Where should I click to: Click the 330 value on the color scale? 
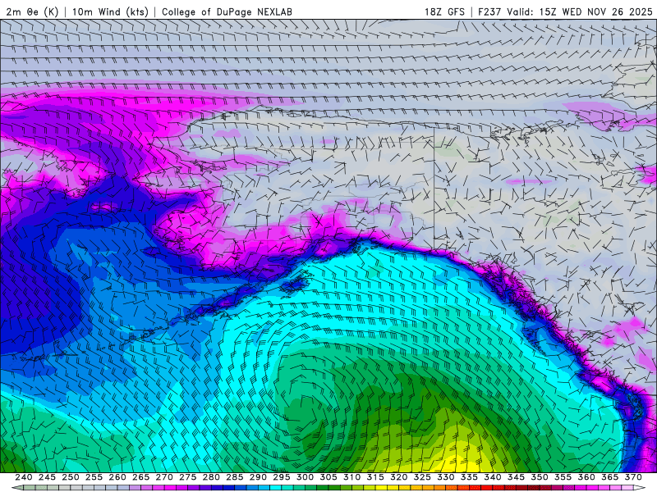446,477
